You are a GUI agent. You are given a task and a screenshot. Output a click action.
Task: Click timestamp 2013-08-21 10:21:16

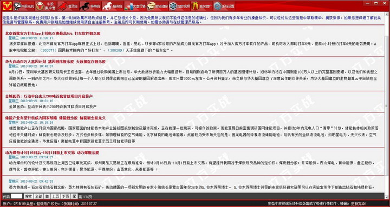(37, 101)
